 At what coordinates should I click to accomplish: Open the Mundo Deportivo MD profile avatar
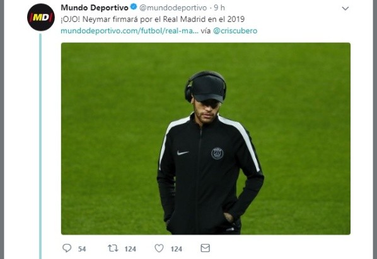point(41,17)
